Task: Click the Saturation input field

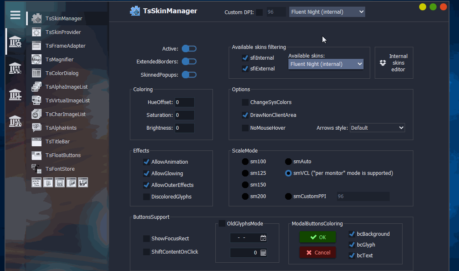Action: [184, 115]
